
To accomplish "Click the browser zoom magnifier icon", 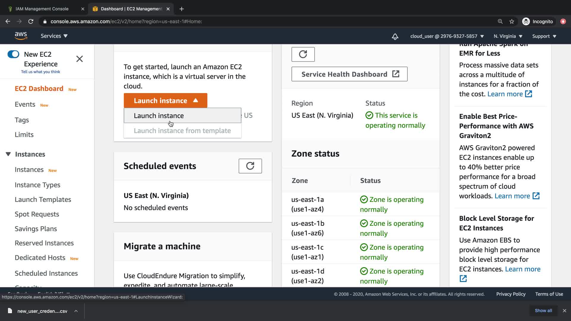I will (500, 21).
